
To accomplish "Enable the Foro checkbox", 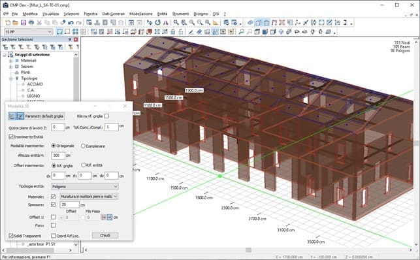I will pyautogui.click(x=53, y=225).
